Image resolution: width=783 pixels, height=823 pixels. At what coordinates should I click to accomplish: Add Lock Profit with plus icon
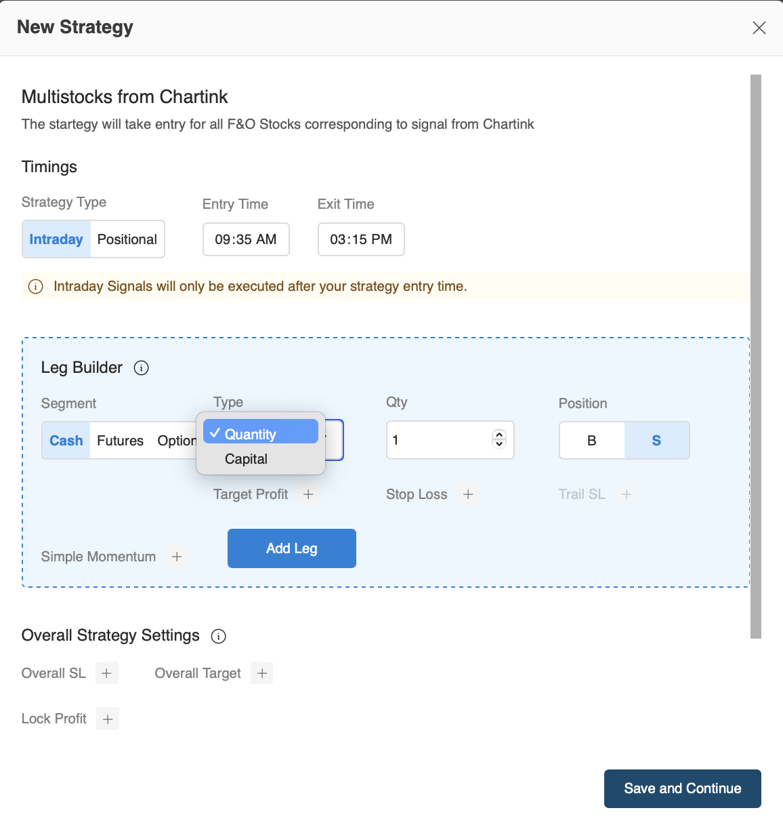click(108, 719)
